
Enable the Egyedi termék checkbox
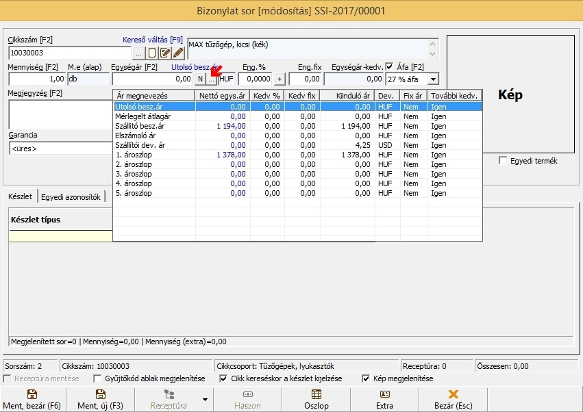[504, 161]
